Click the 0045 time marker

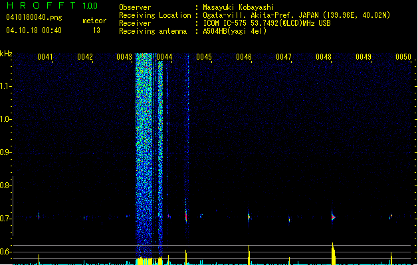(x=204, y=57)
